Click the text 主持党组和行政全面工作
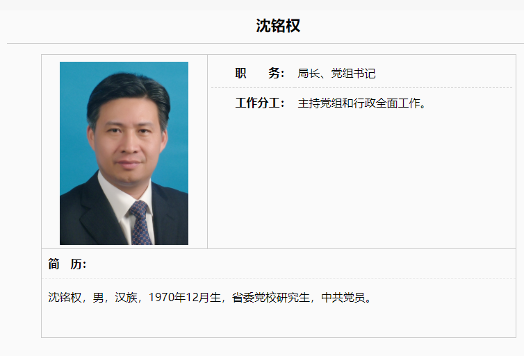Viewport: 524px width, 356px height. (x=359, y=103)
